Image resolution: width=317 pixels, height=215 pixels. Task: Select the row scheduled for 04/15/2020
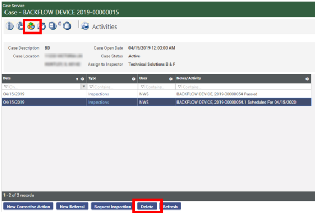tap(157, 102)
